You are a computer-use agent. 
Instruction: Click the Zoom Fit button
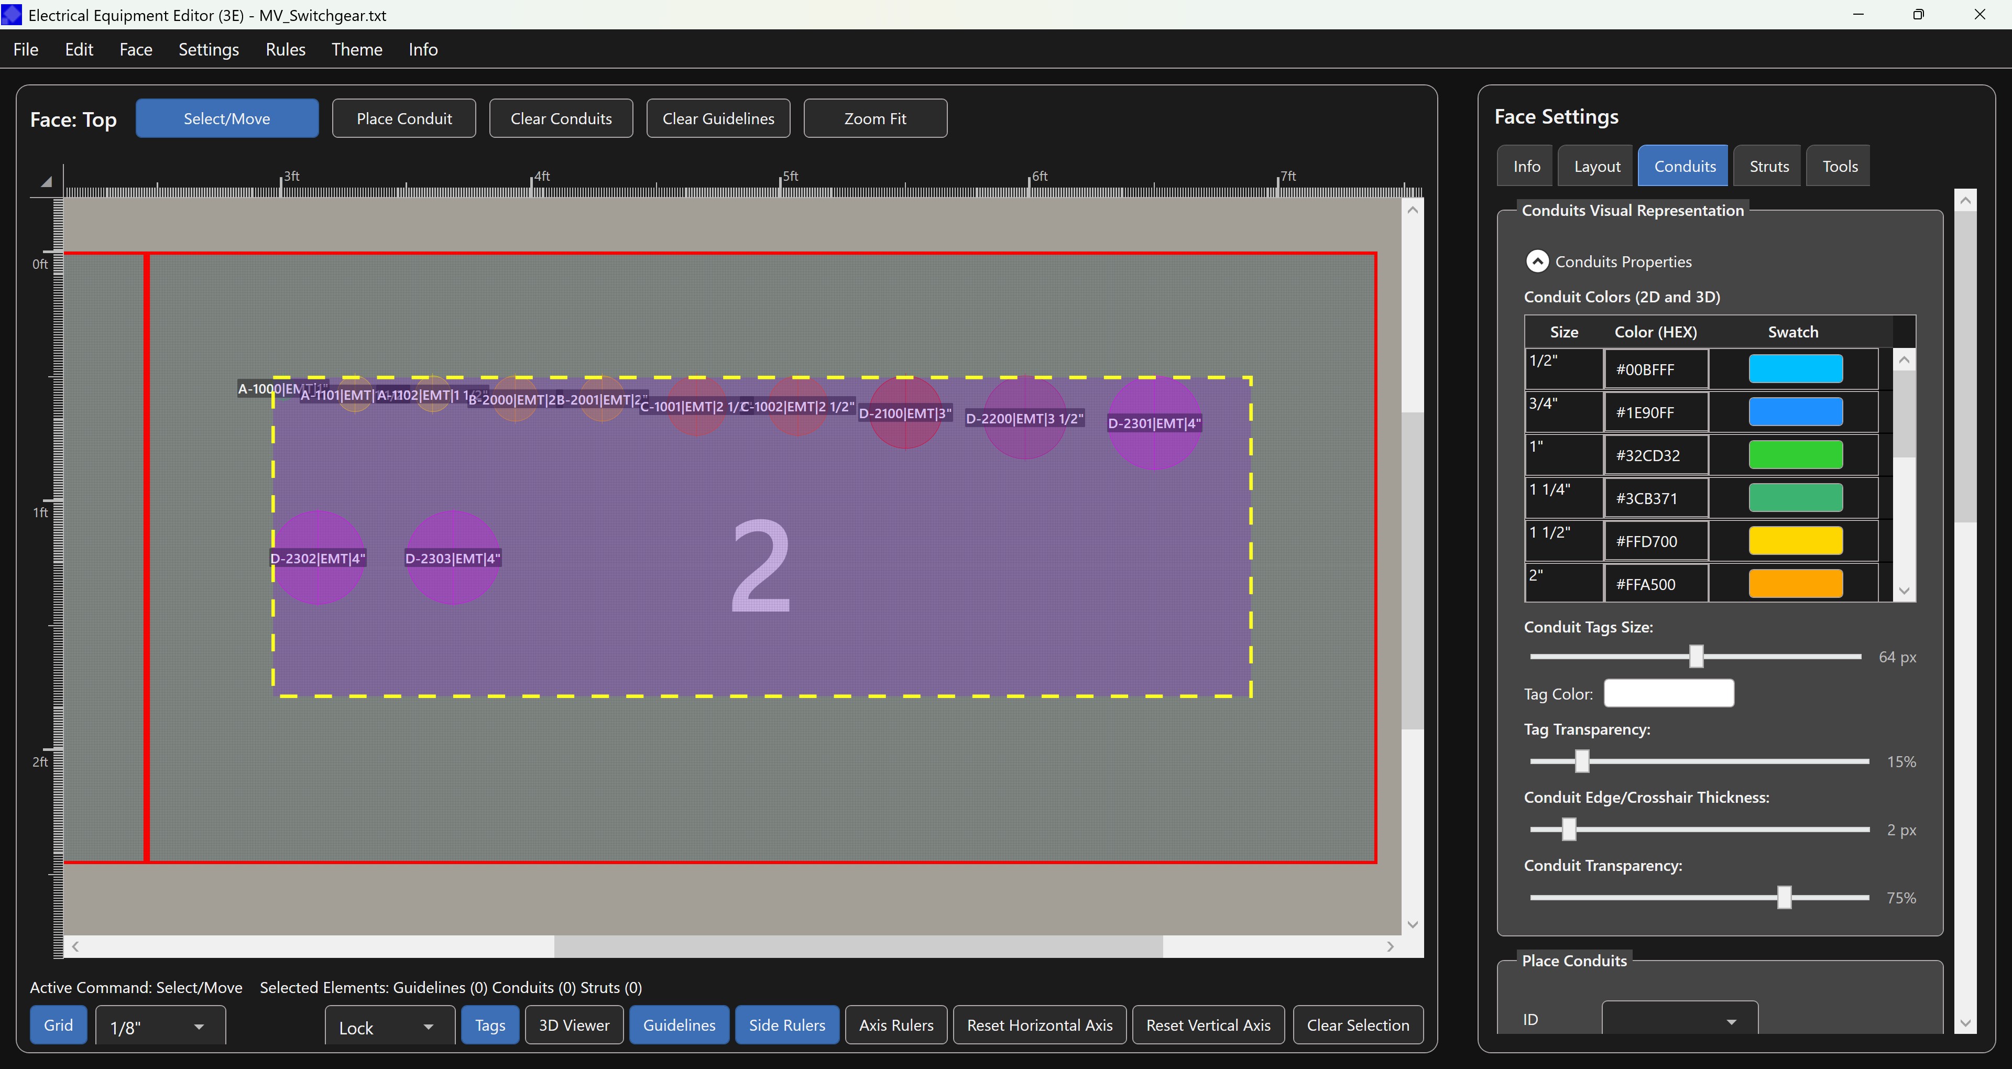point(875,119)
